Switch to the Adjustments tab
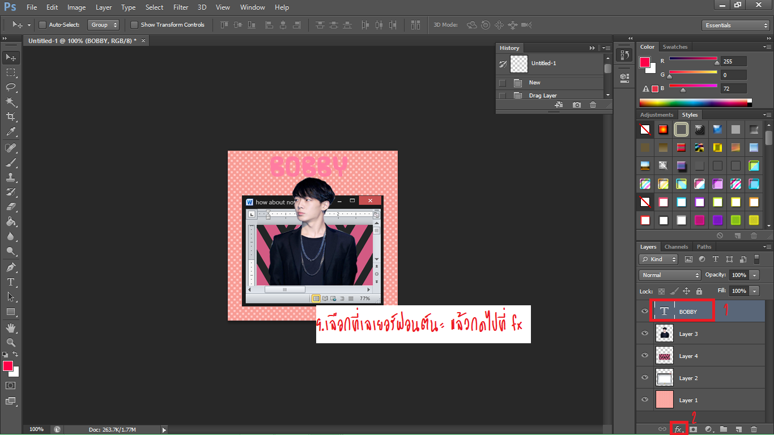Image resolution: width=774 pixels, height=435 pixels. 657,115
